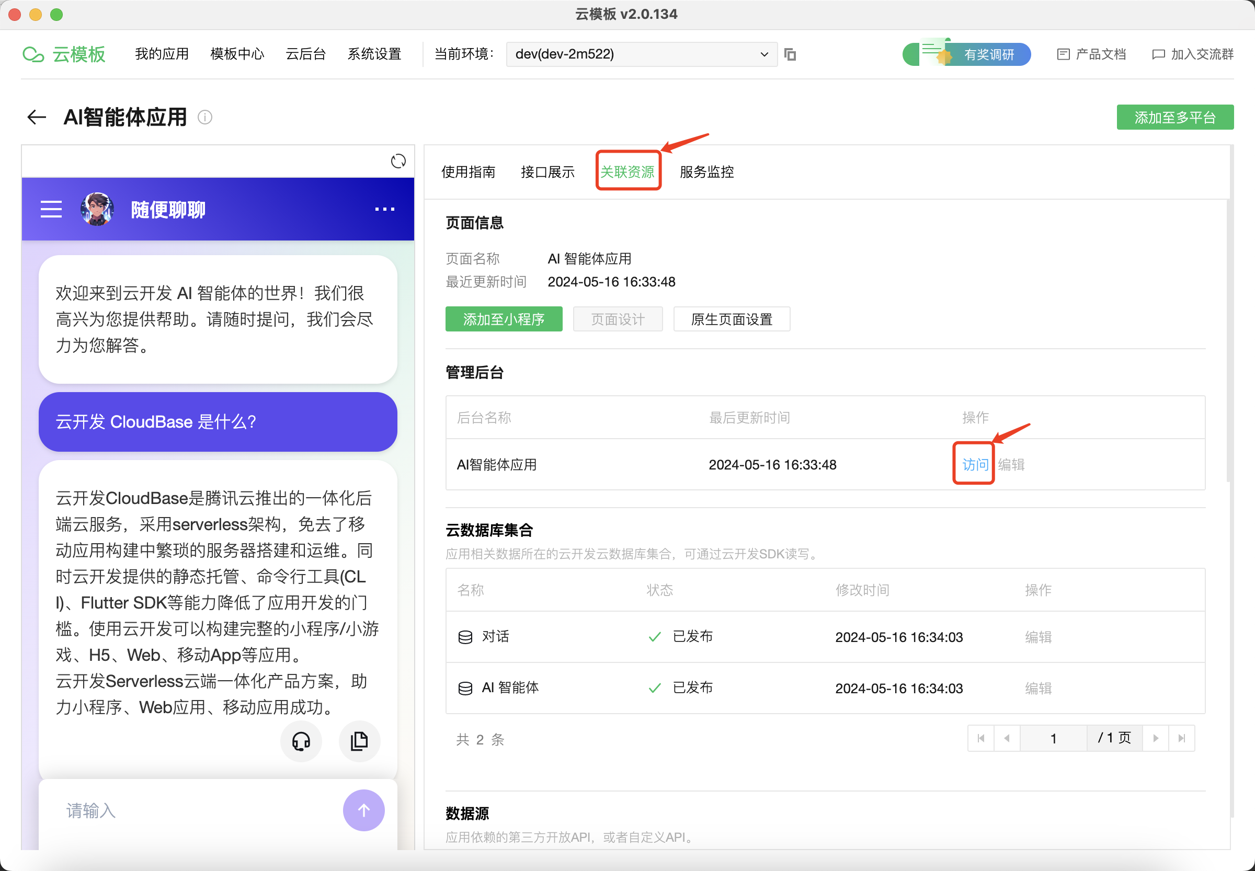Click the chat avatar of 随便聊聊

coord(97,209)
